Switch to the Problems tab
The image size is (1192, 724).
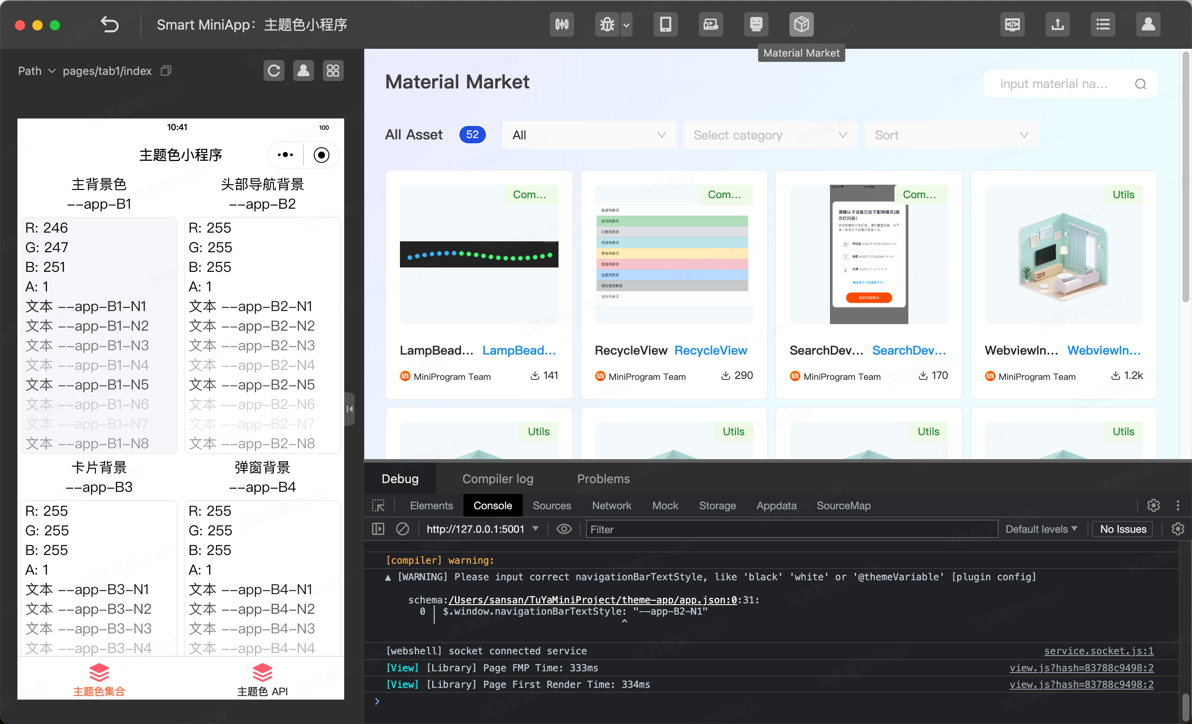(603, 479)
